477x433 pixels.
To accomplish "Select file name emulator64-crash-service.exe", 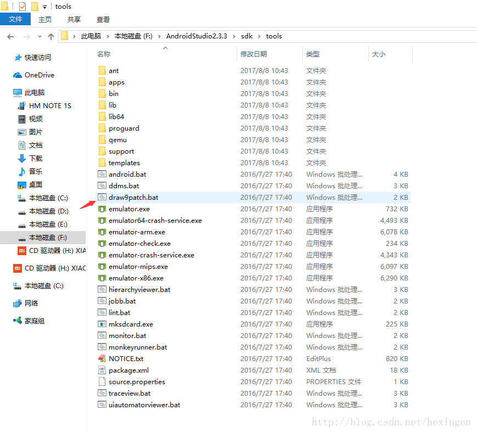I will click(155, 221).
